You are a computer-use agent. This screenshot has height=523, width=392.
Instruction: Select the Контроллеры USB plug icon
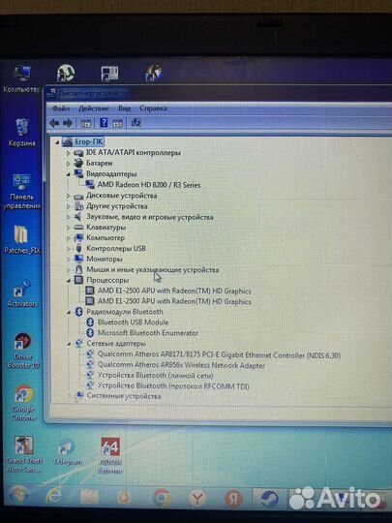(x=78, y=248)
